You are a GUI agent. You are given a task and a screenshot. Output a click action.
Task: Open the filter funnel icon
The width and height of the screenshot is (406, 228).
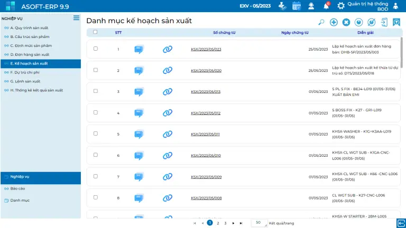tap(396, 22)
